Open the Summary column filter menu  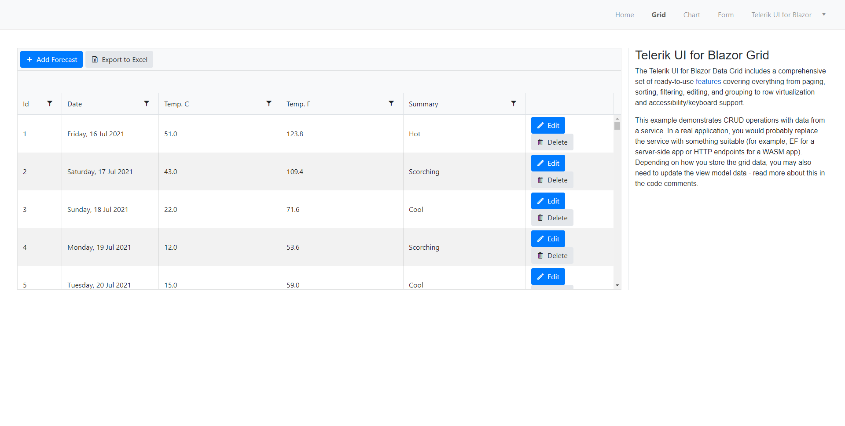click(514, 104)
